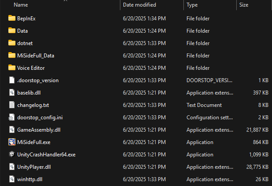Select the doorstop_config.ini gear file icon

pyautogui.click(x=12, y=118)
